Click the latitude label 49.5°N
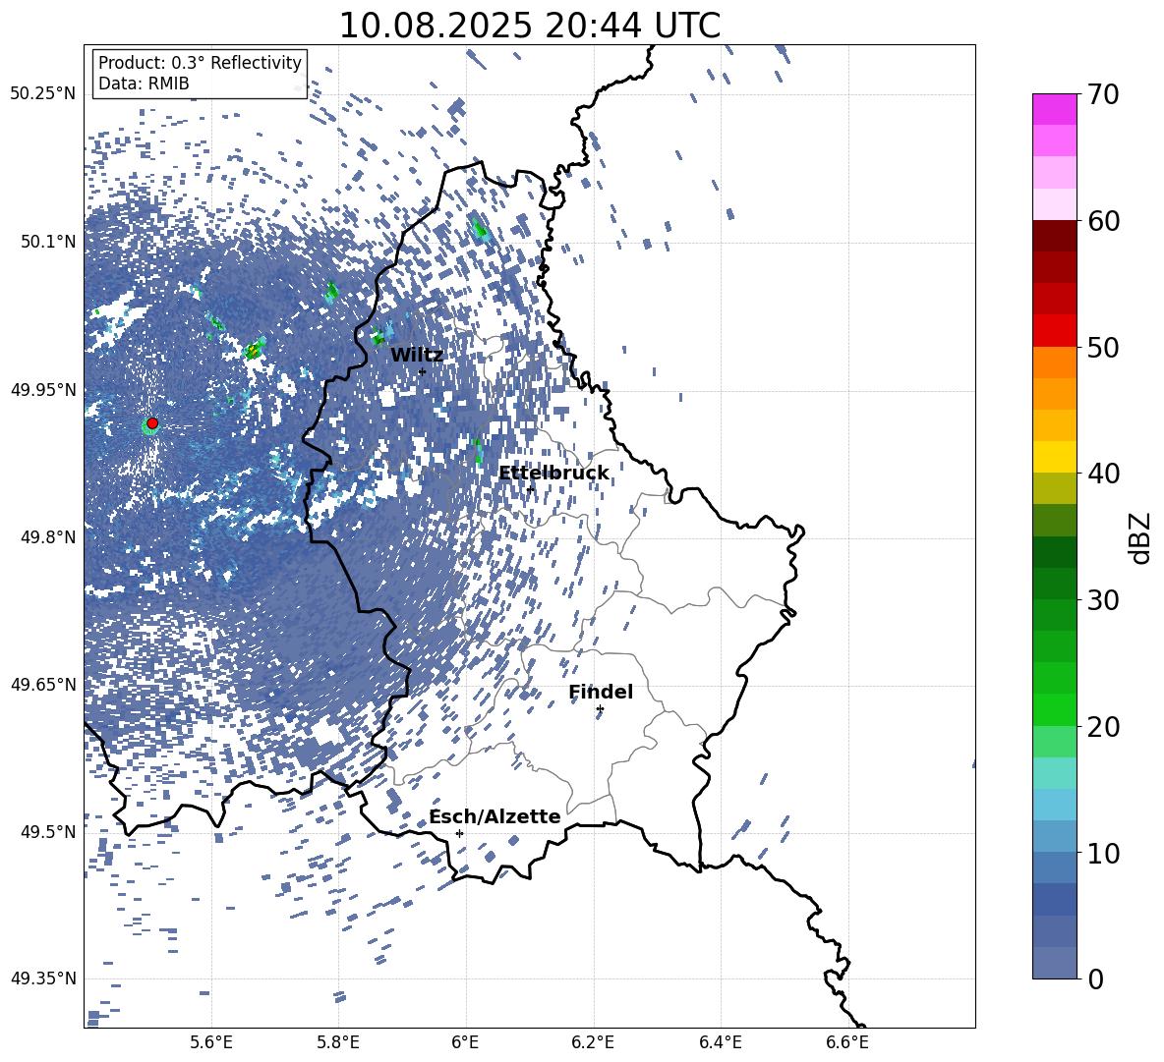Viewport: 1164px width, 1062px height. click(47, 831)
